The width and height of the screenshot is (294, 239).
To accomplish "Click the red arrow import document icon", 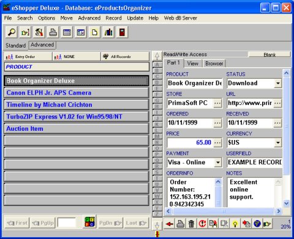I will coord(246,224).
